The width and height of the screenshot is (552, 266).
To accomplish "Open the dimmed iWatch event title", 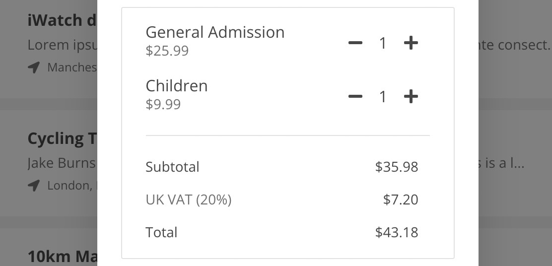I will 63,20.
